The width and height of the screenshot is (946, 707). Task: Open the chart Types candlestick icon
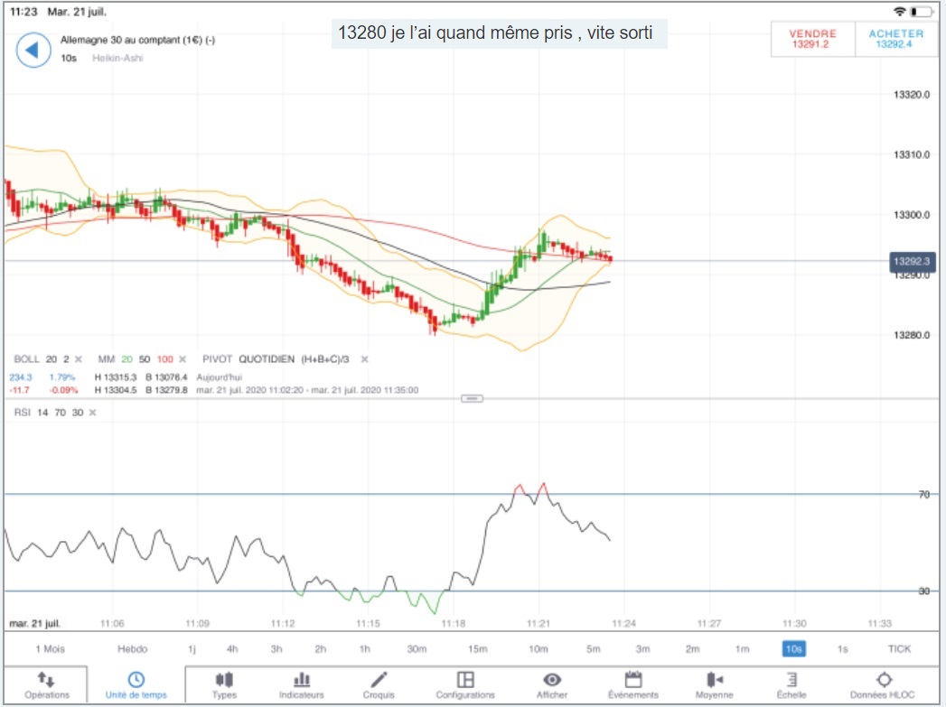[x=224, y=679]
